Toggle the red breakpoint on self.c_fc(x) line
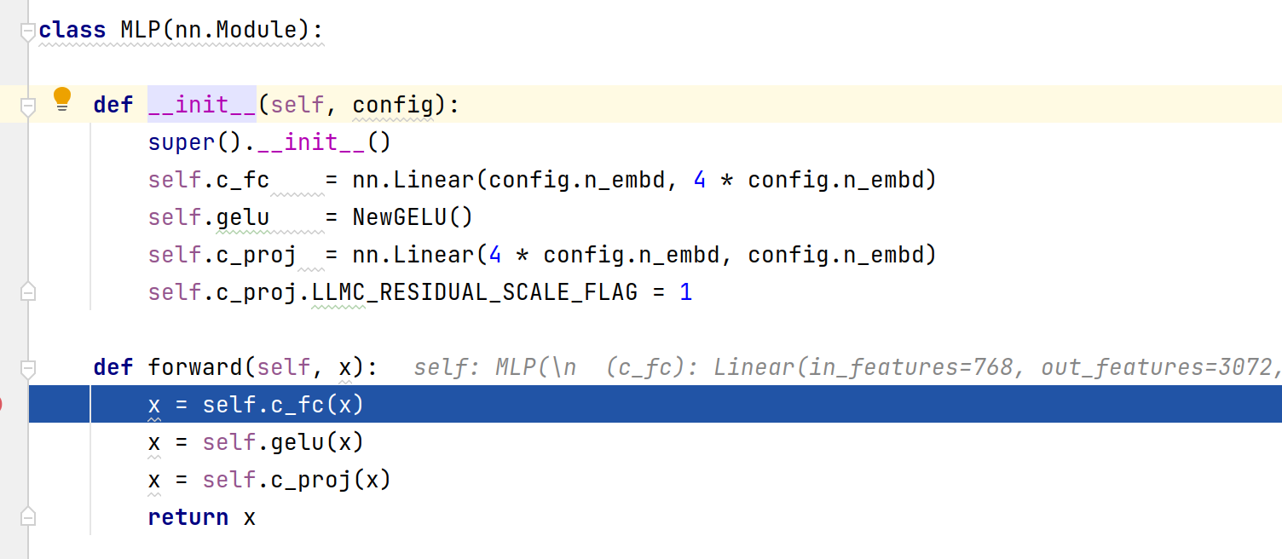The width and height of the screenshot is (1282, 559). point(2,404)
